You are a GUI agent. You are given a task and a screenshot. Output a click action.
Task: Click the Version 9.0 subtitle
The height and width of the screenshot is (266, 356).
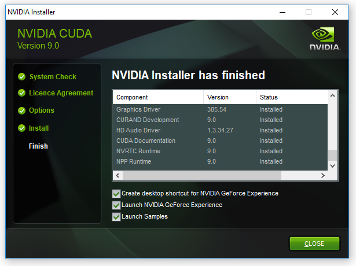coord(38,46)
